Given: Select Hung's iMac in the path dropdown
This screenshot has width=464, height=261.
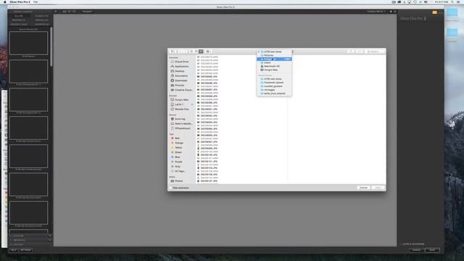Looking at the screenshot, I should [274, 70].
